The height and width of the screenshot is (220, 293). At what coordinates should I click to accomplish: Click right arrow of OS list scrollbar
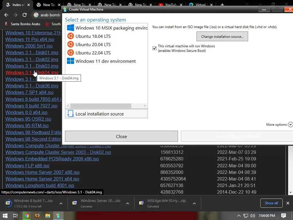[145, 106]
